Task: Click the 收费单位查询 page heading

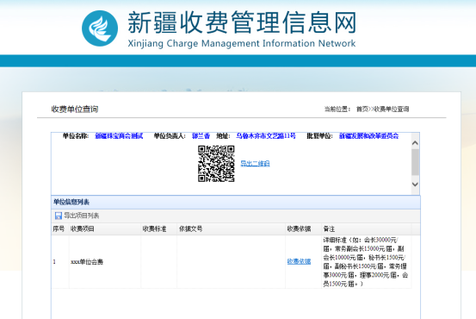Action: 75,109
